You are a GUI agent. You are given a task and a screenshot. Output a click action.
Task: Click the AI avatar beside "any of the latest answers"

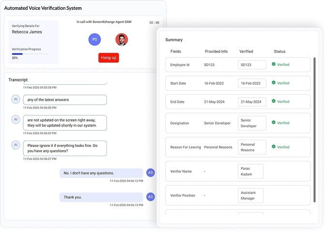coord(15,99)
